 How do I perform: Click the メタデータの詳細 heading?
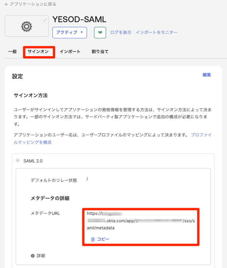point(50,198)
